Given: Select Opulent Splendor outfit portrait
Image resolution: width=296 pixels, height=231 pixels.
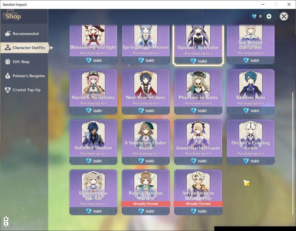Looking at the screenshot, I should pyautogui.click(x=198, y=36).
